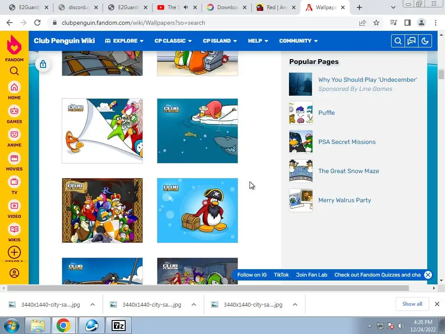Screen dimensions: 445x334
Task: Expand the Community menu
Action: pos(298,41)
